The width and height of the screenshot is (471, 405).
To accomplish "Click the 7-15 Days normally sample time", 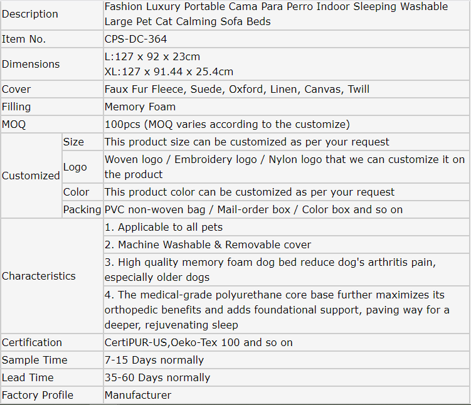I will (154, 360).
